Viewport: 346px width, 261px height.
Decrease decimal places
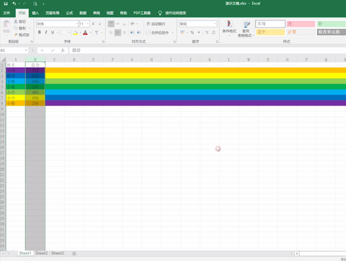214,32
